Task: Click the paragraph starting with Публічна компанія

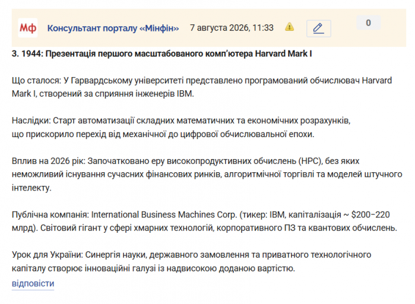Action: (204, 221)
